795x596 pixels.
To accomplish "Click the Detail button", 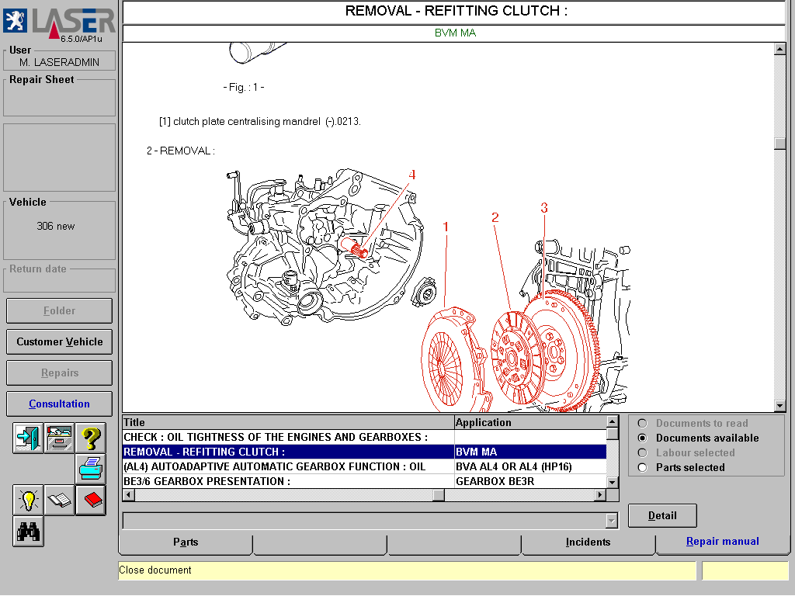I will pyautogui.click(x=662, y=515).
